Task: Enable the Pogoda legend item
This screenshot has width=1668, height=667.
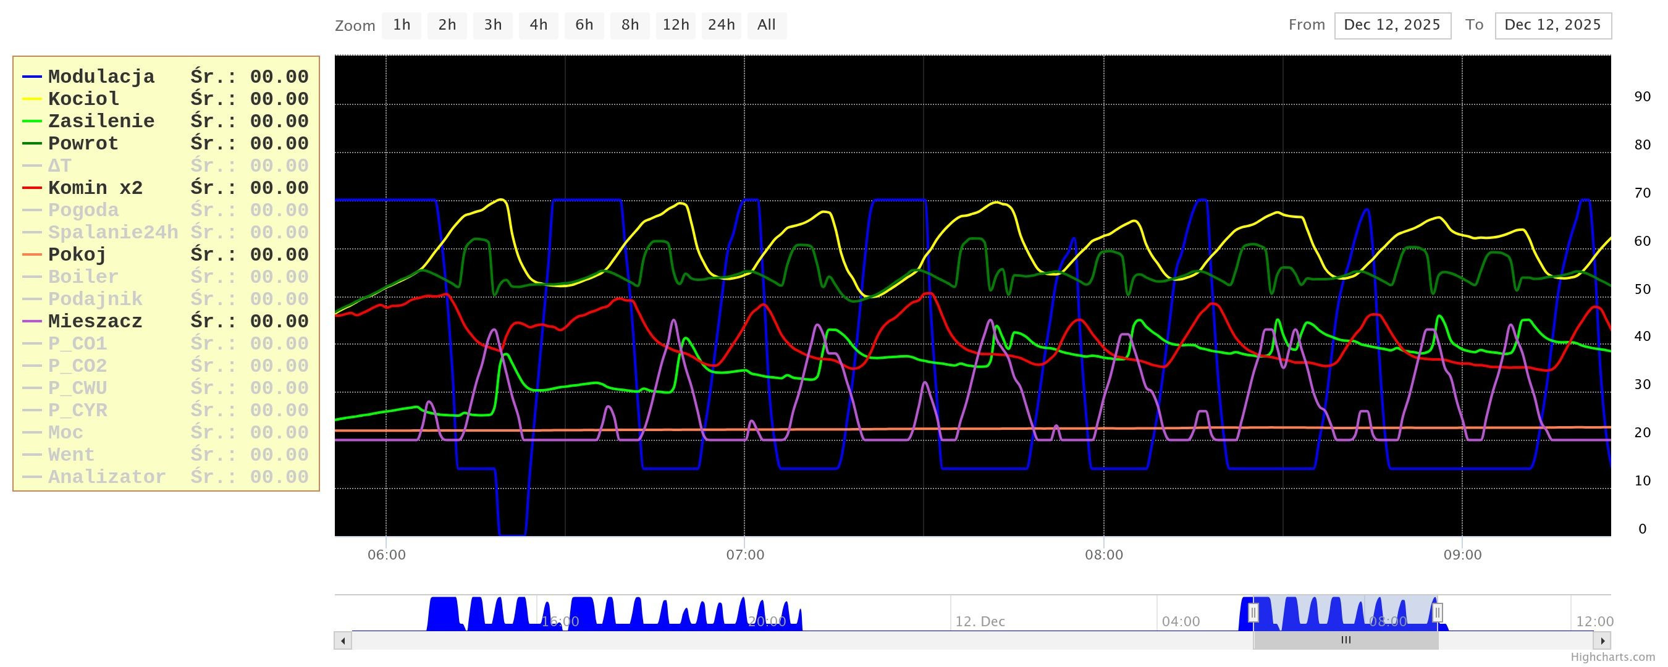Action: pos(83,211)
